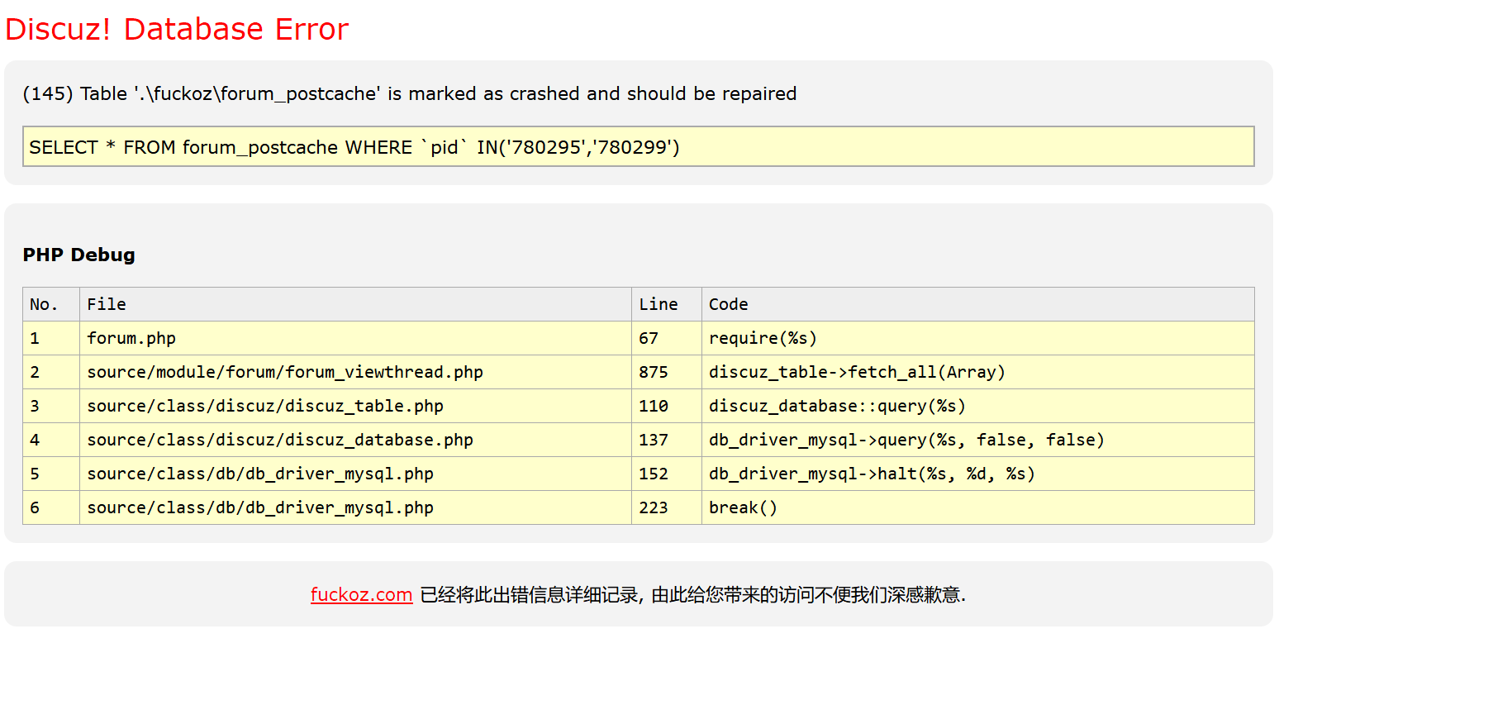Click line number 875 cell
The width and height of the screenshot is (1493, 705).
point(667,372)
